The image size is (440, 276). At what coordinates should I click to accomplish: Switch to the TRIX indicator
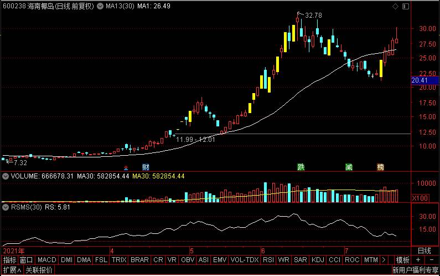click(x=119, y=260)
